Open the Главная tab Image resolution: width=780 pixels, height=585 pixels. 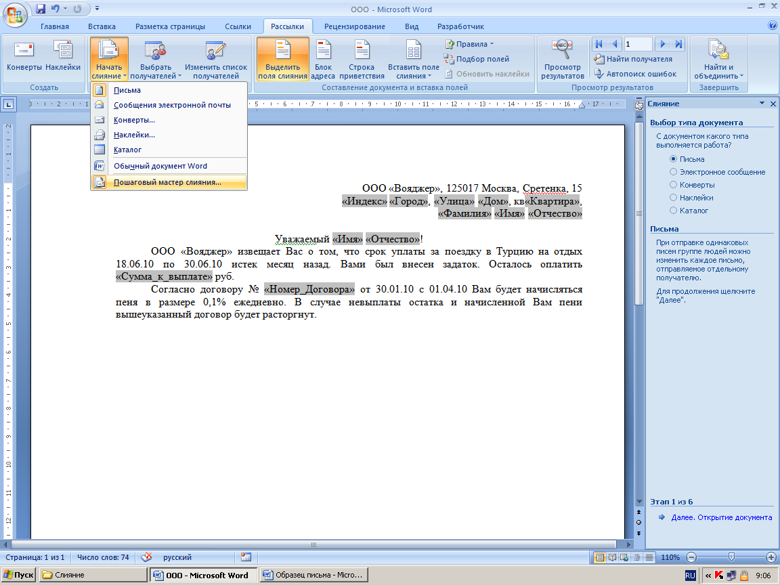55,26
